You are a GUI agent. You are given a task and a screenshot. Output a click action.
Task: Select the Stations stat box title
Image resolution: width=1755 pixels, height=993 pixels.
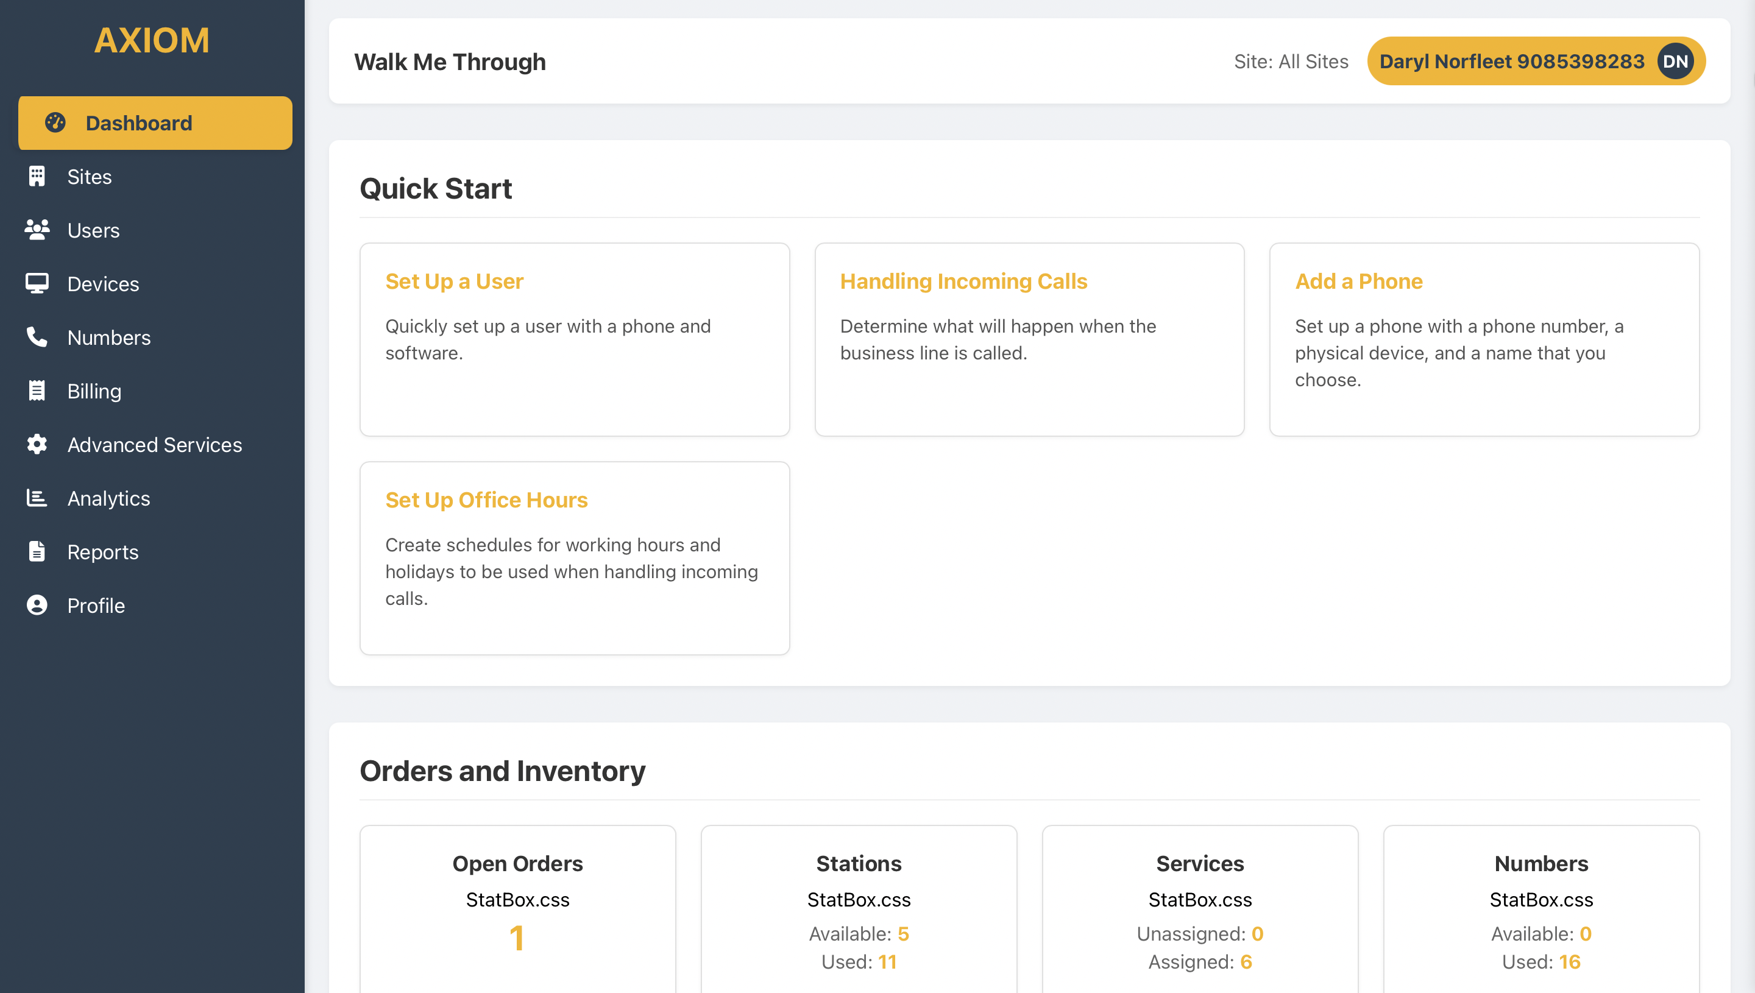[859, 863]
